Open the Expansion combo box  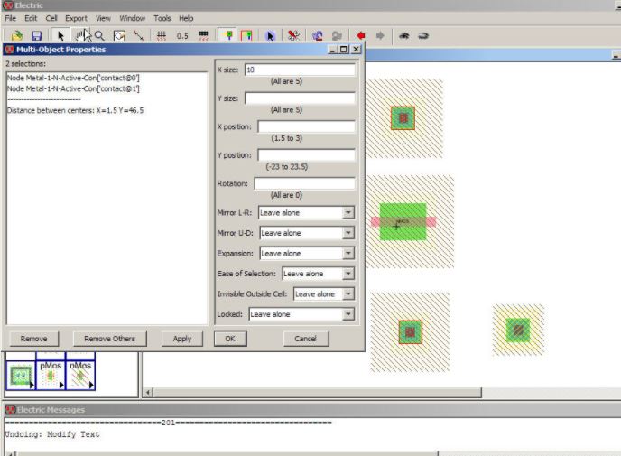tap(307, 254)
